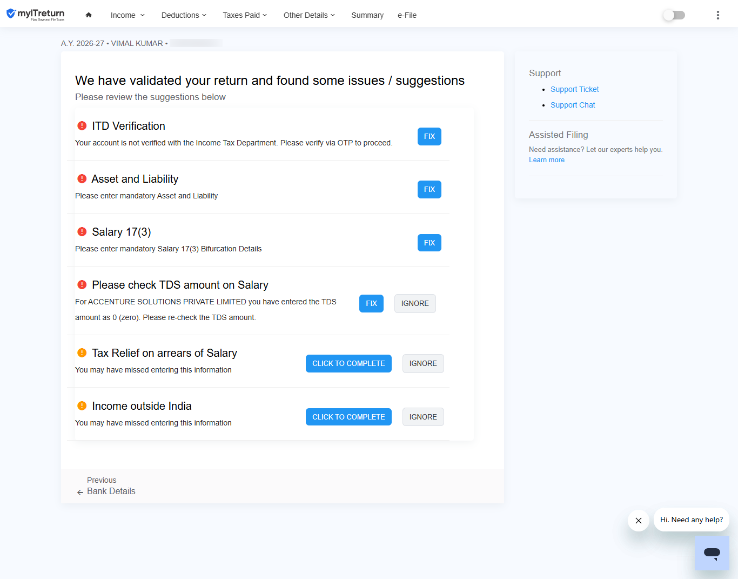
Task: Click Learn more under Assisted Filing
Action: (x=546, y=160)
